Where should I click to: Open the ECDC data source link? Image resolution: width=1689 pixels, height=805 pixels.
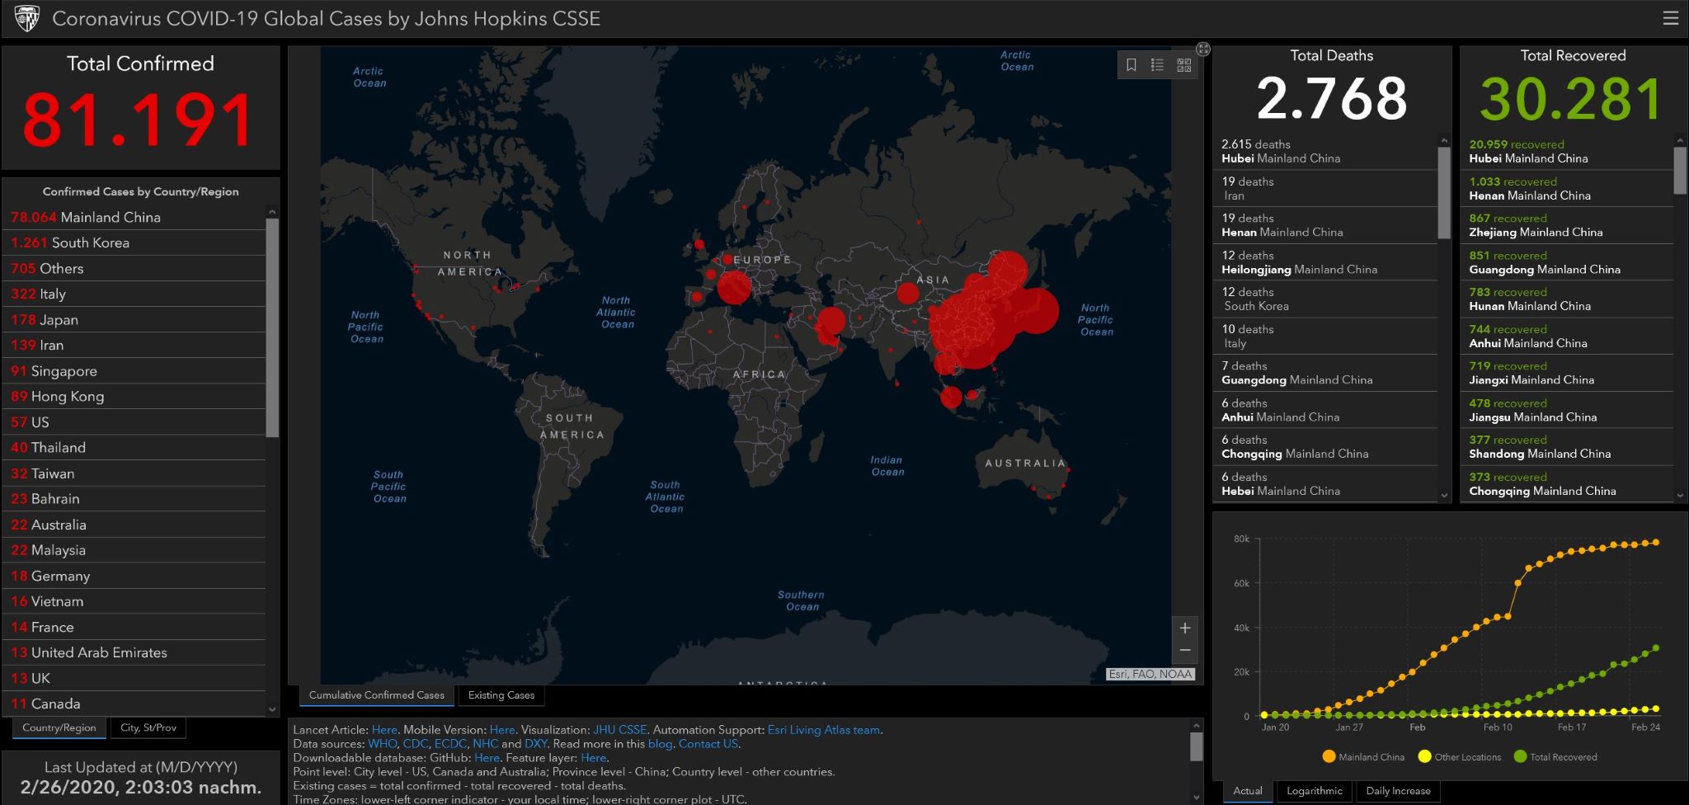tap(450, 744)
